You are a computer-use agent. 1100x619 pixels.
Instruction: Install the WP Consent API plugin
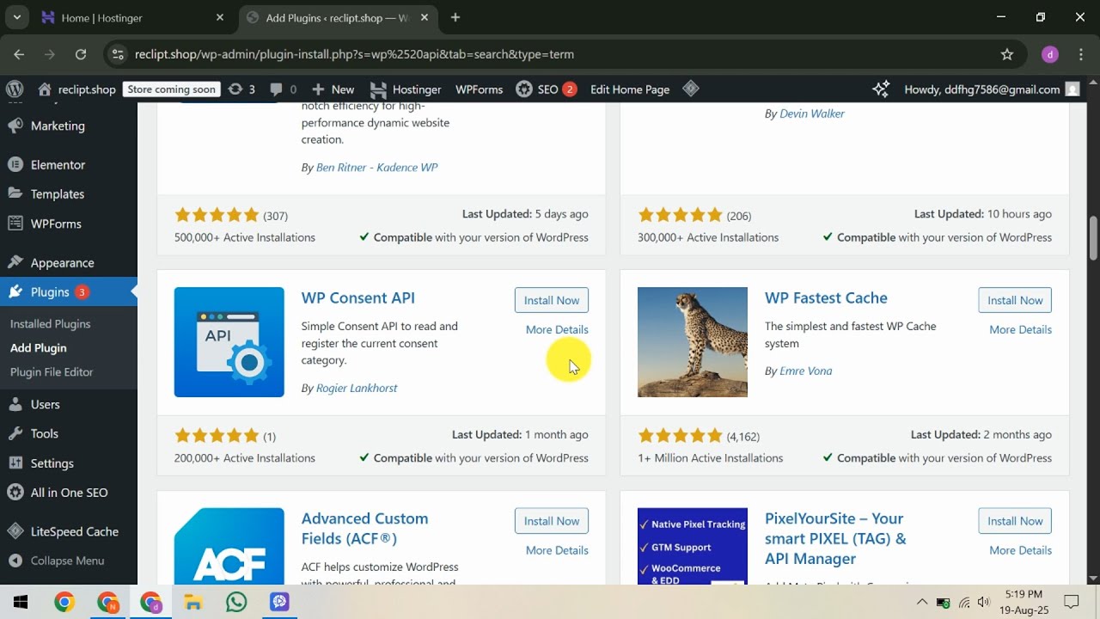[552, 300]
